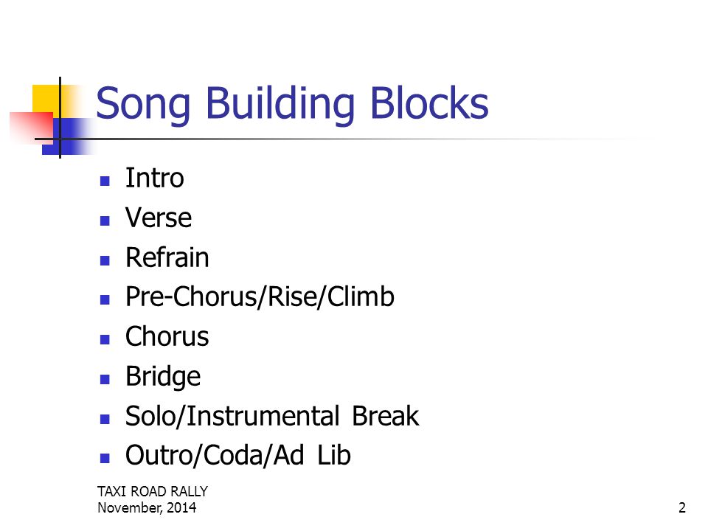Click the square bullet next to Refrain
The width and height of the screenshot is (708, 531).
coord(105,260)
